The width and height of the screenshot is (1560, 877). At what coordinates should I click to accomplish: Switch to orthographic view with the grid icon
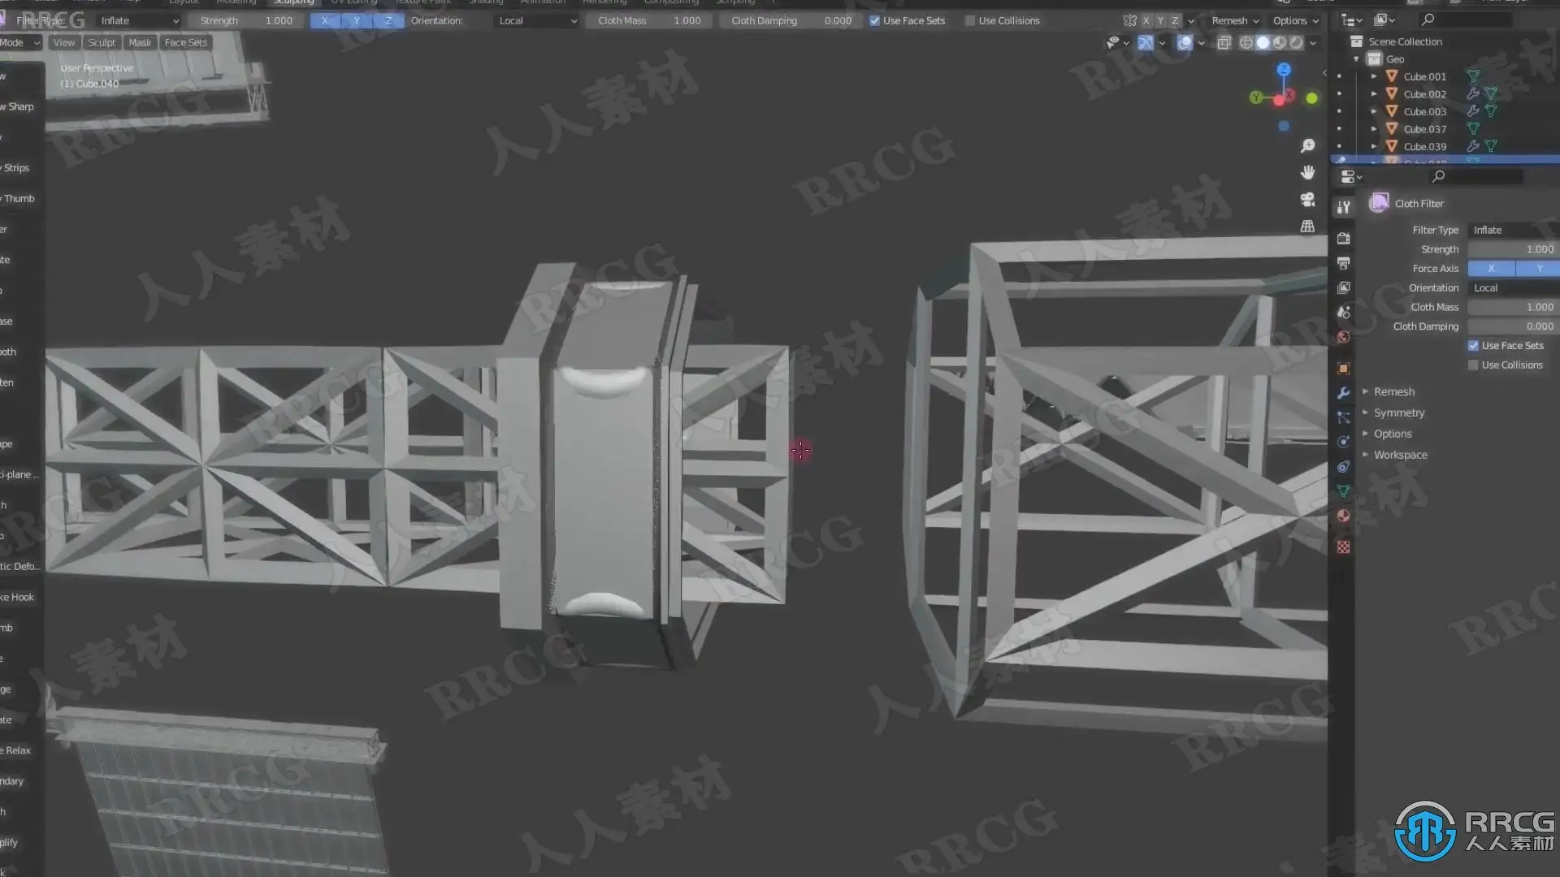coord(1307,227)
